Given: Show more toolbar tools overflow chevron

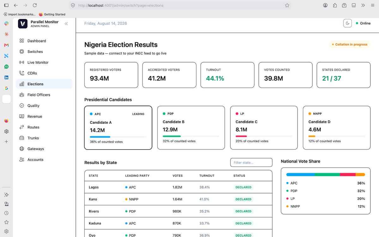Looking at the screenshot, I should (363, 5).
